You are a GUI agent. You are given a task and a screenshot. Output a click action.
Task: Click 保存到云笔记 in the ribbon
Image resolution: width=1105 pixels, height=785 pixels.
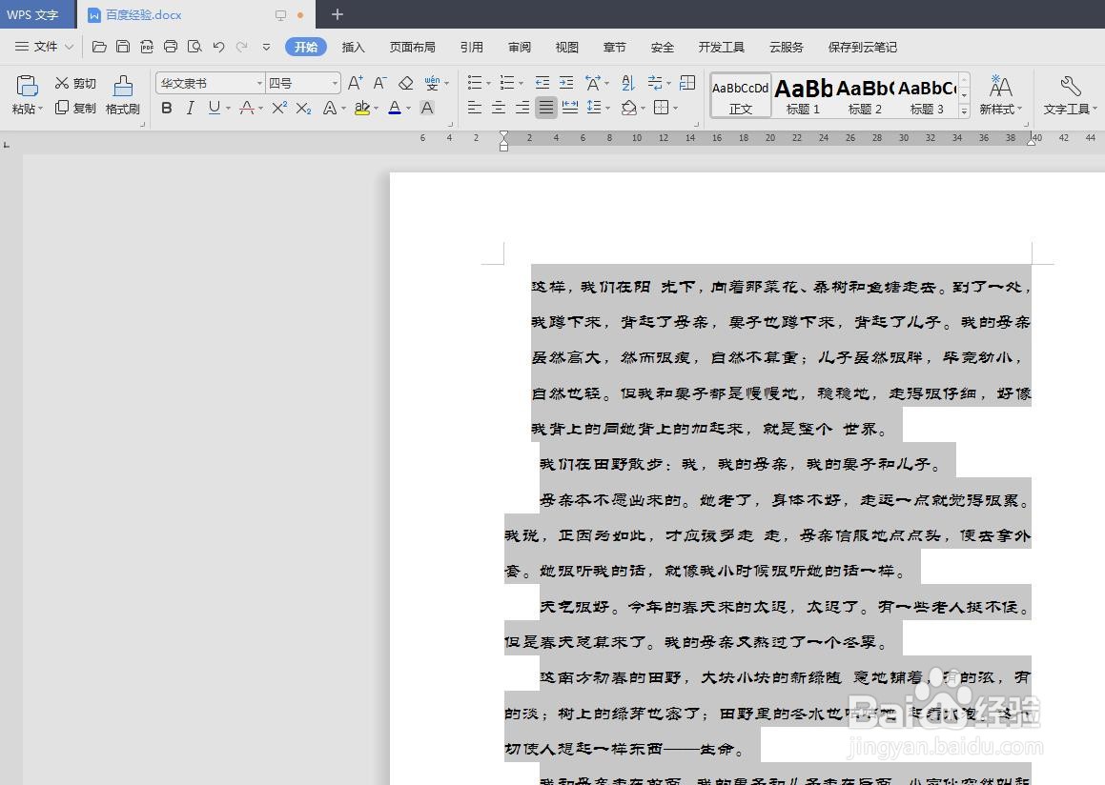[x=862, y=46]
